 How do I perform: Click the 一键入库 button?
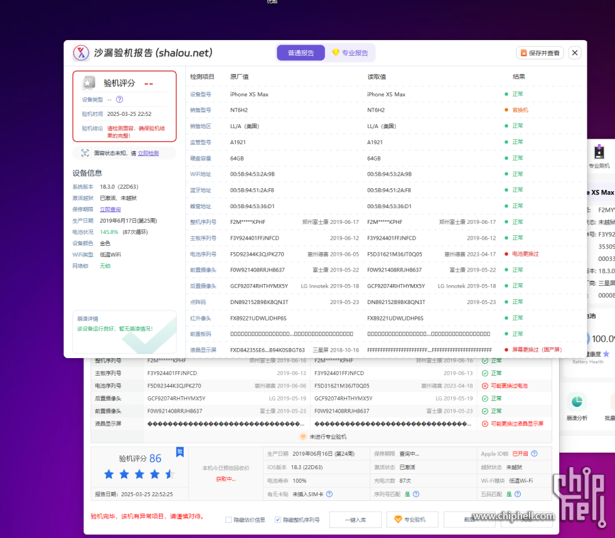(355, 520)
